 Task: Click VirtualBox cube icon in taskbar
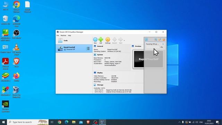tap(102, 122)
